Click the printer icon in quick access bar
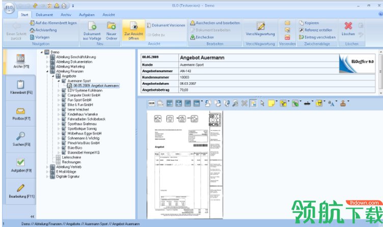The width and height of the screenshot is (383, 227). [x=64, y=6]
